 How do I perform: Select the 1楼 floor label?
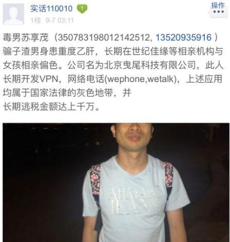(36, 21)
